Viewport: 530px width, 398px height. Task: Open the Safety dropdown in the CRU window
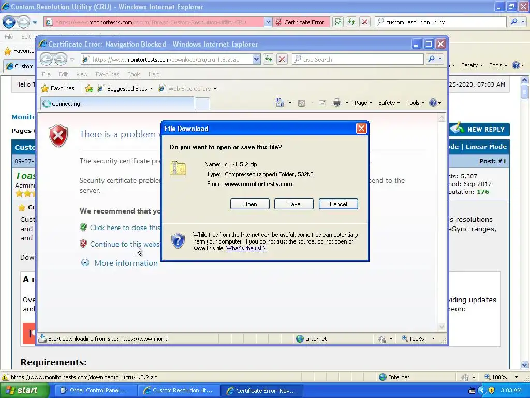click(472, 65)
